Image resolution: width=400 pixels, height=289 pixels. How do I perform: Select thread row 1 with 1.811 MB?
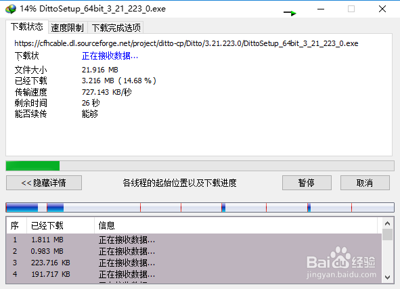[194, 240]
